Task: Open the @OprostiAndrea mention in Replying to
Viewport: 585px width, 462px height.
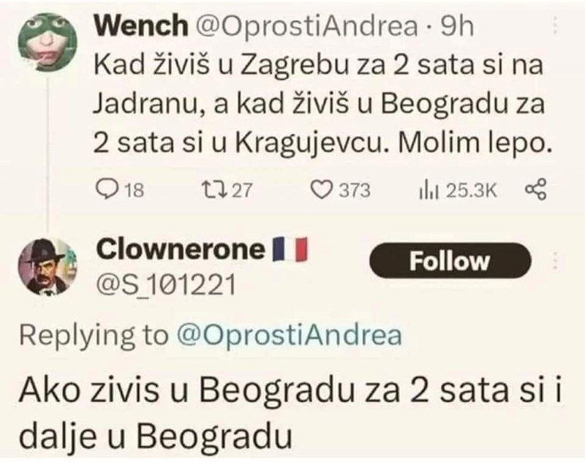Action: (289, 336)
